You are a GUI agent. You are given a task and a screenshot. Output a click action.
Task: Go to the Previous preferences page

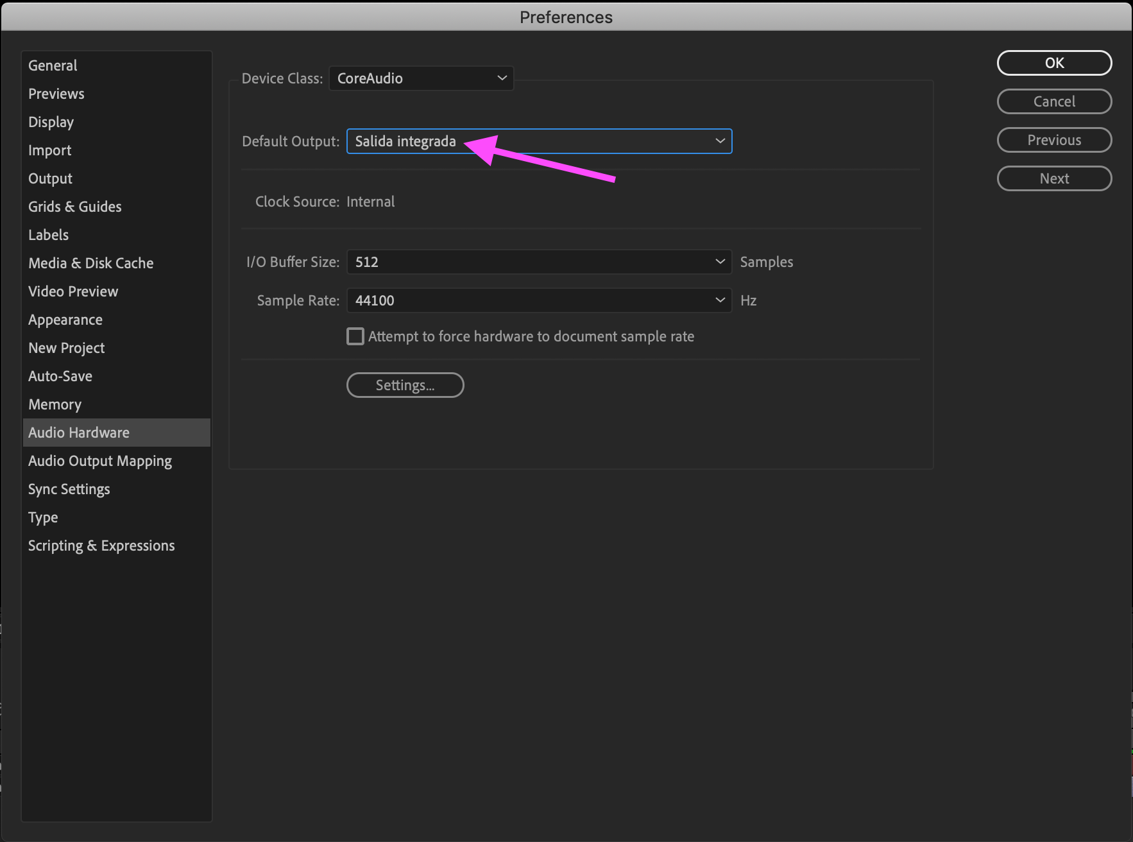(1054, 140)
